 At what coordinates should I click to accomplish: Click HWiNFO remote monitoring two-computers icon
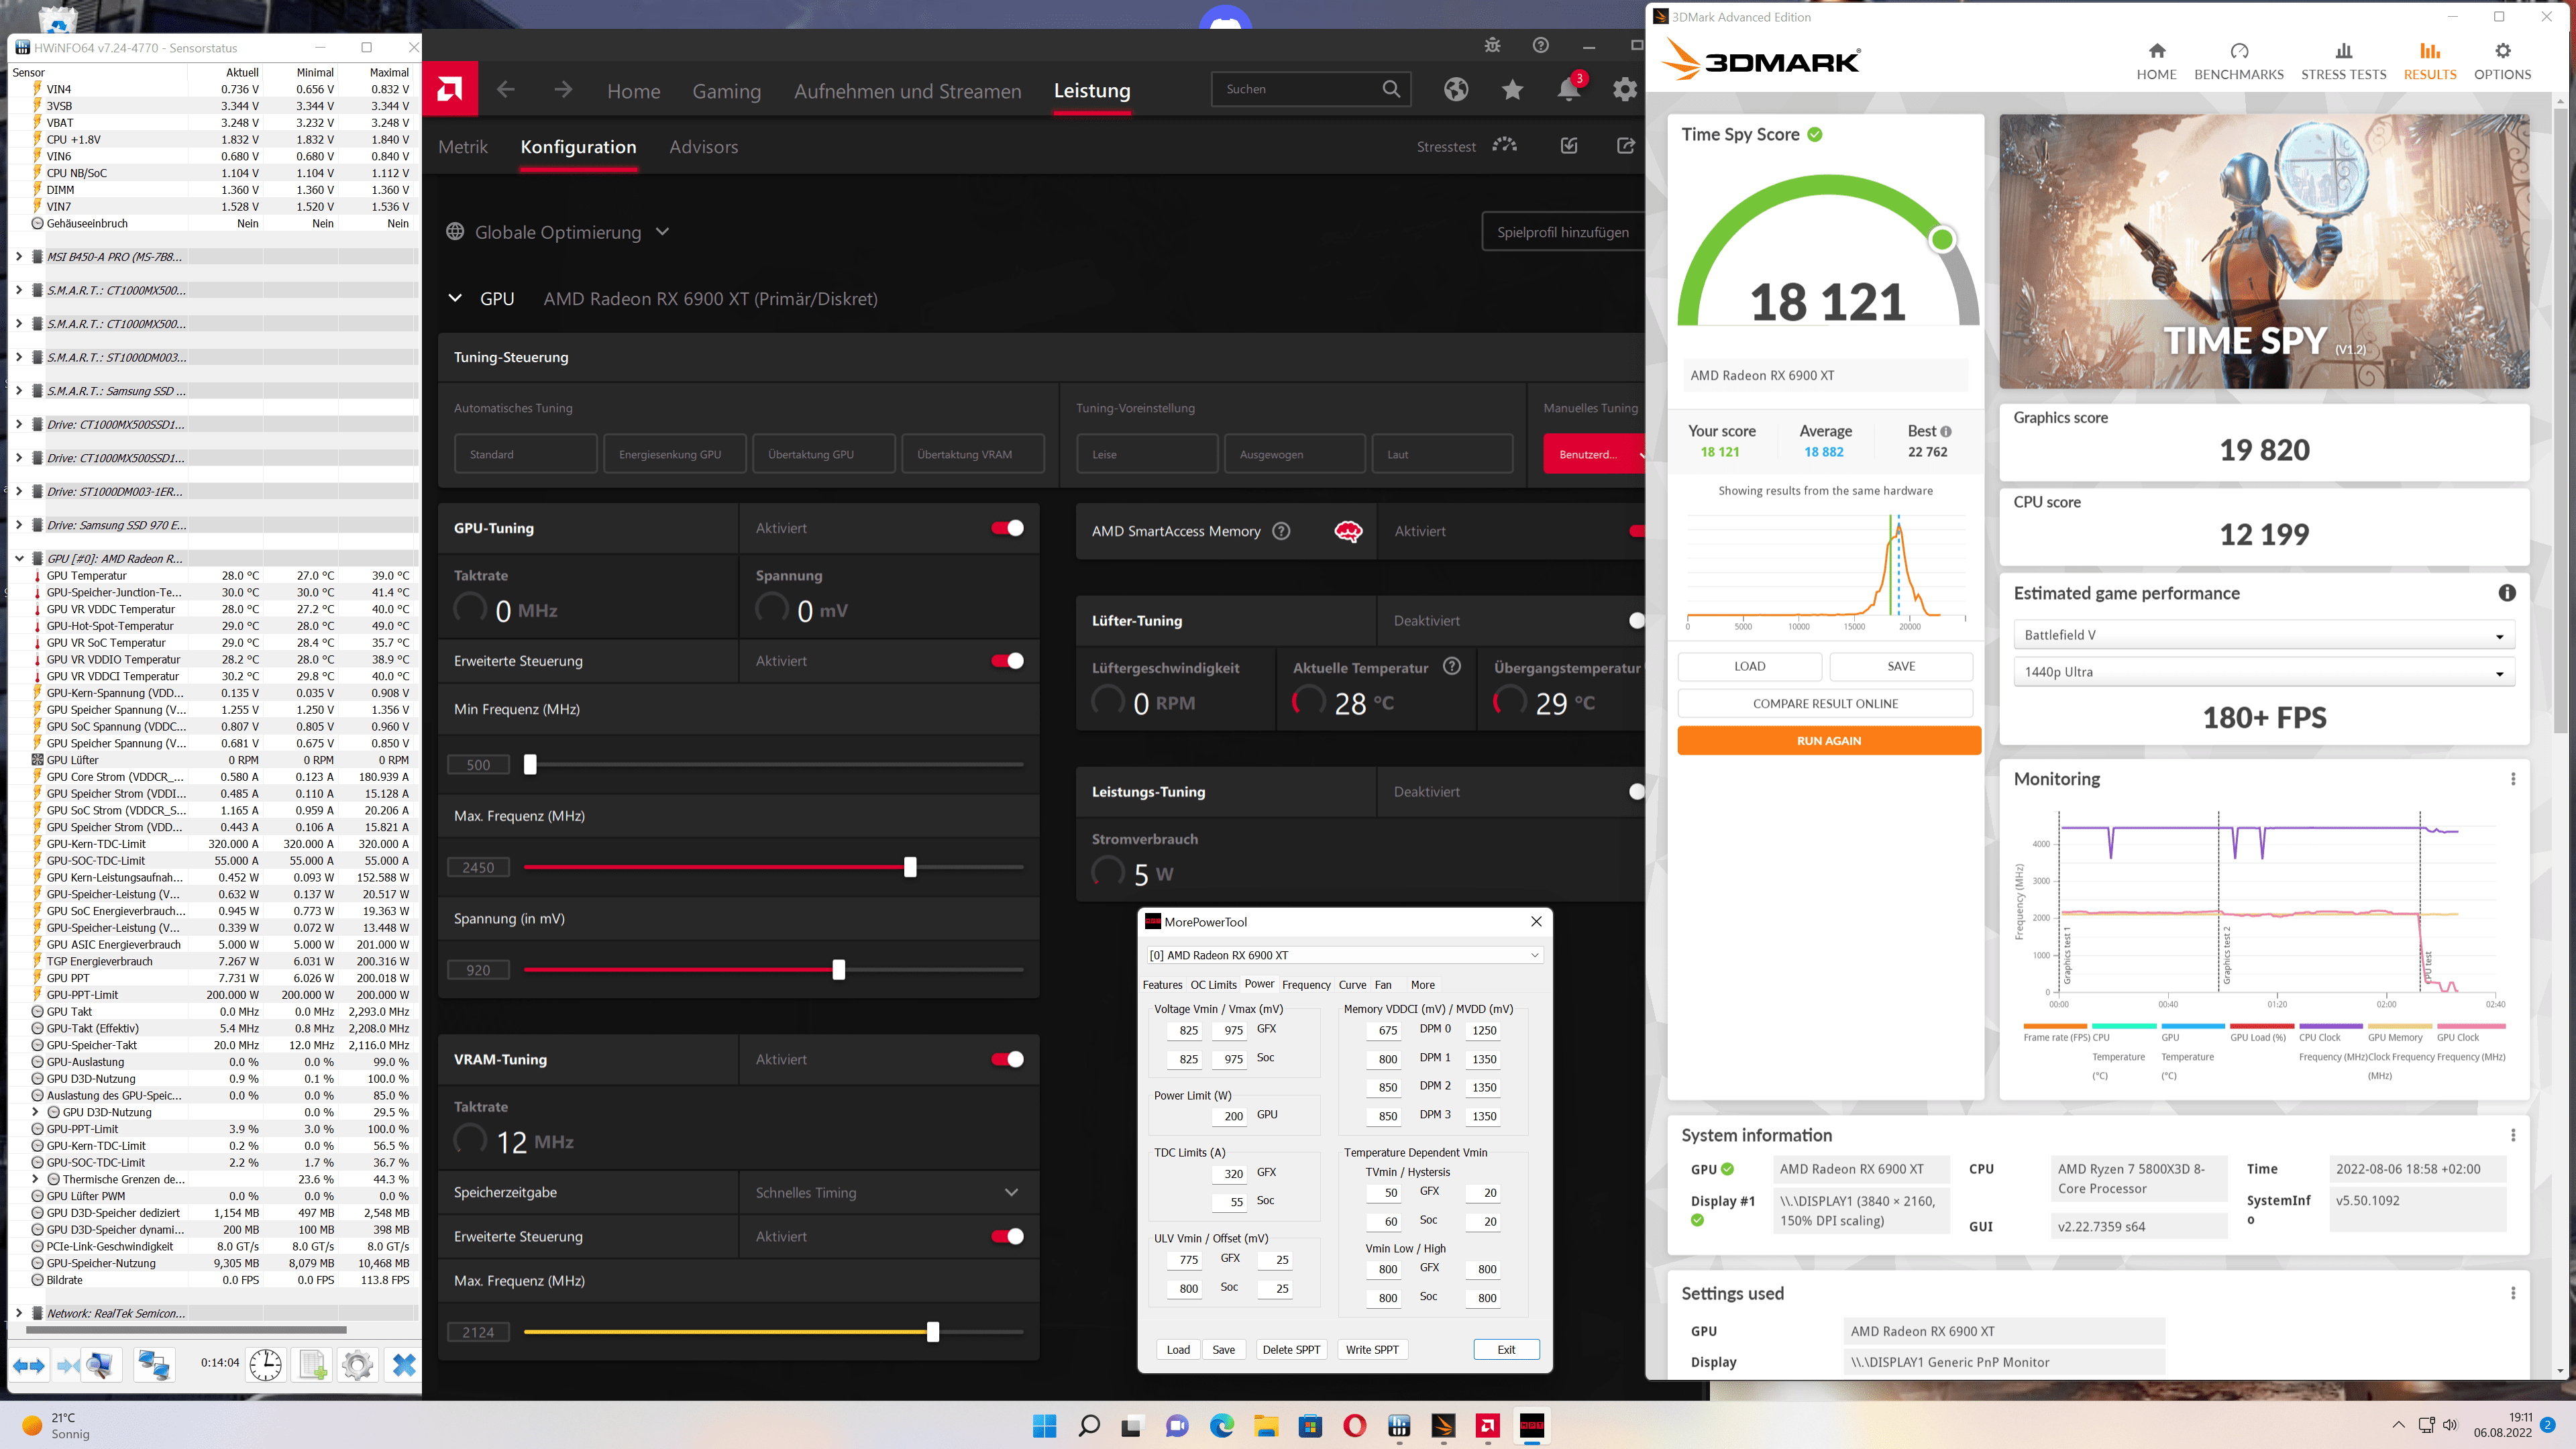click(154, 1365)
